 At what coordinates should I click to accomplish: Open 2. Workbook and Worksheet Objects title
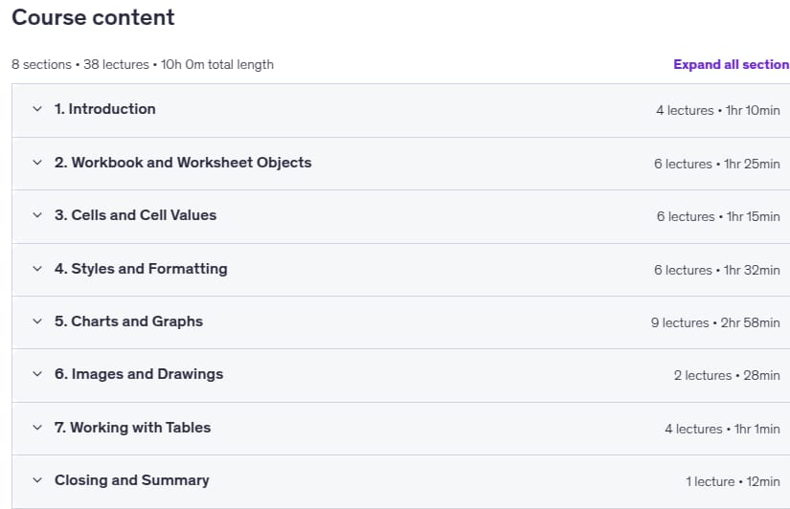(x=183, y=162)
